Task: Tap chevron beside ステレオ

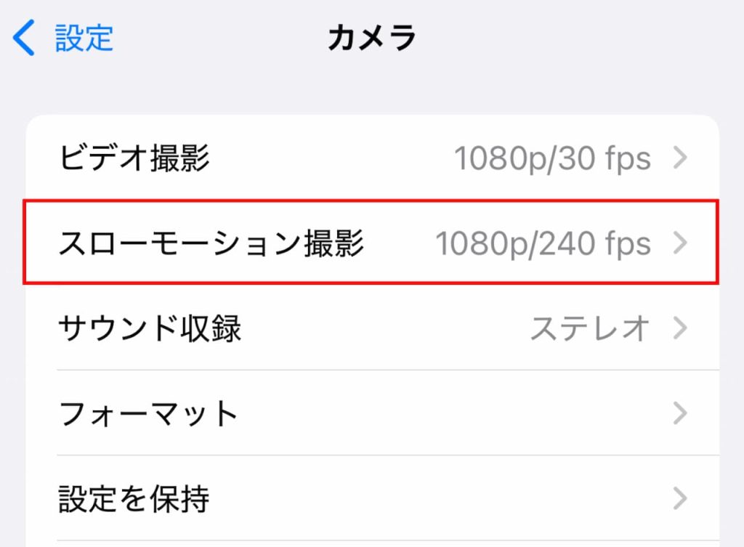Action: (680, 328)
